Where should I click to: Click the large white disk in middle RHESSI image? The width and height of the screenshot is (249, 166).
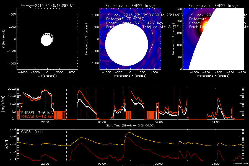(126, 45)
